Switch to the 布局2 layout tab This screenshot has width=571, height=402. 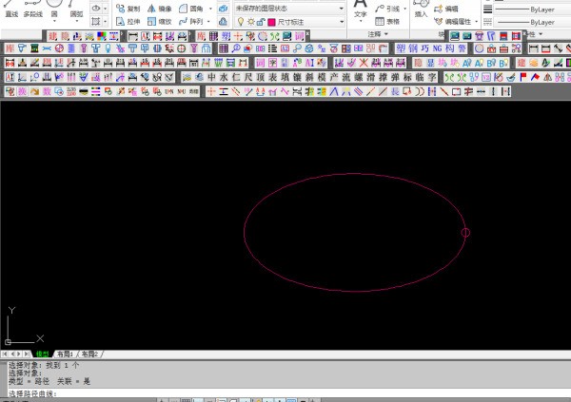[89, 354]
